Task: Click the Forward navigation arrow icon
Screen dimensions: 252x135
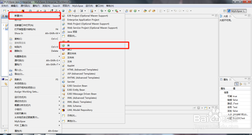Action: (187, 11)
